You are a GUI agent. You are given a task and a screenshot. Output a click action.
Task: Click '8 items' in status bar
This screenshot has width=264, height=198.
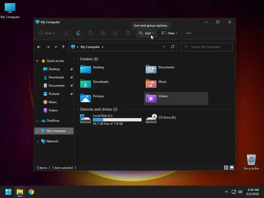click(42, 168)
